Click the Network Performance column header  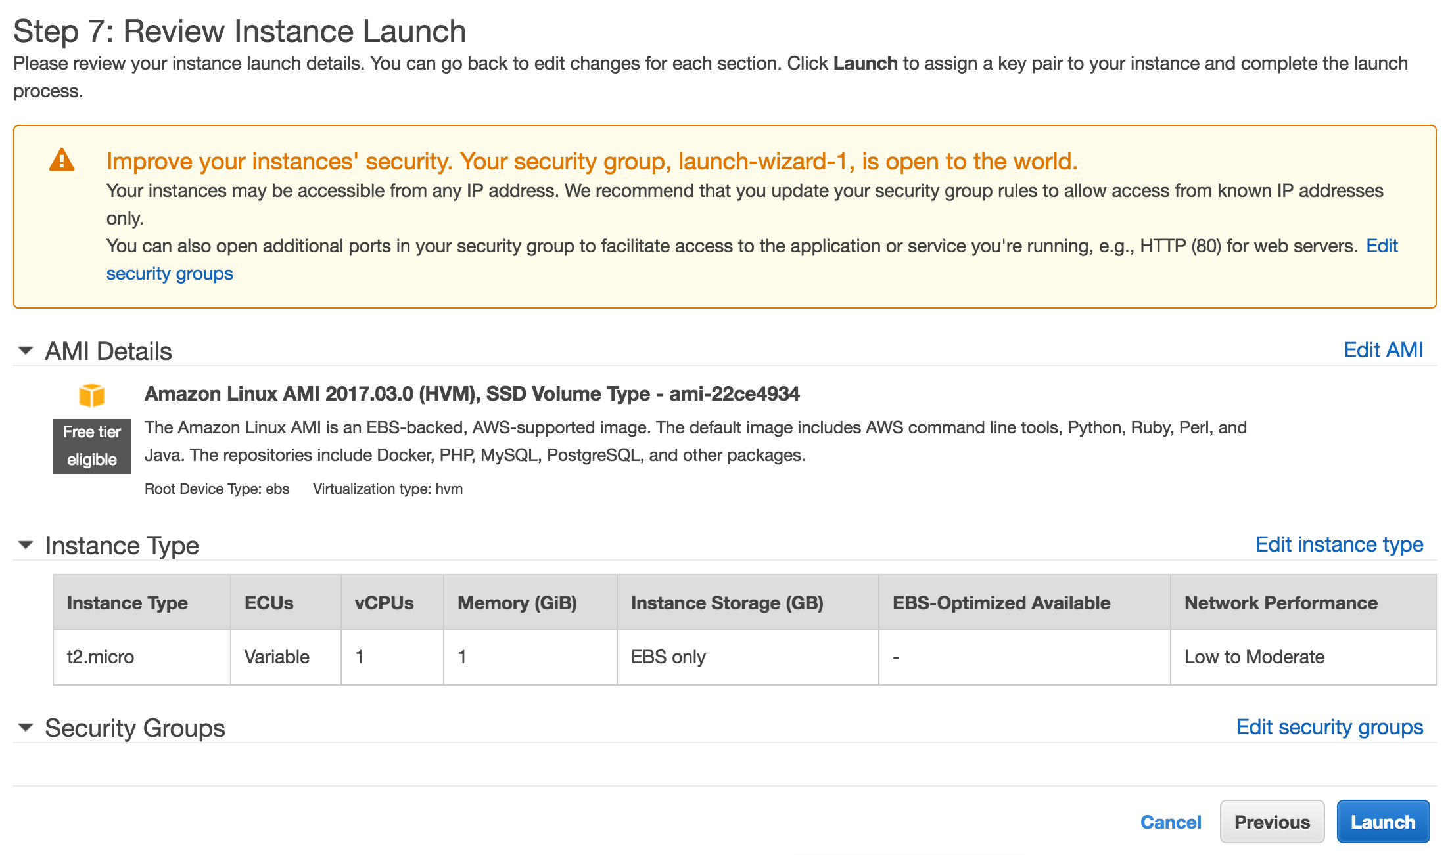1280,602
